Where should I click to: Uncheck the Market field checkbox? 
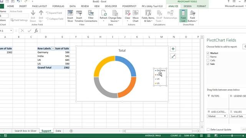tap(208, 53)
